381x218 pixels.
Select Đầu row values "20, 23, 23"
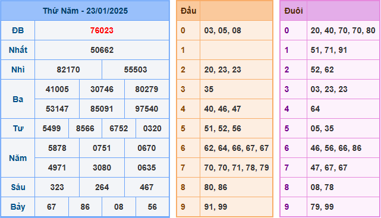(x=222, y=70)
